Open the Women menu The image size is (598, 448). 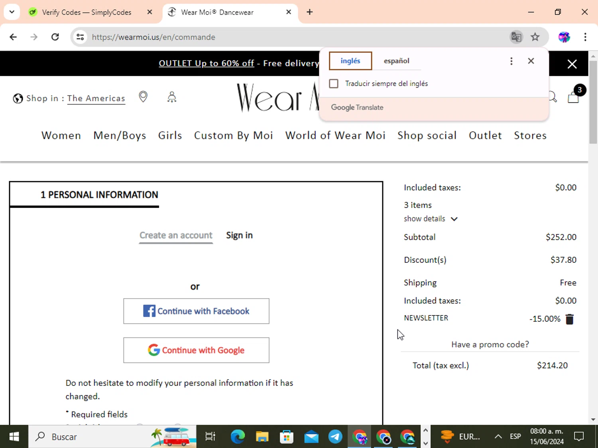[x=61, y=135]
